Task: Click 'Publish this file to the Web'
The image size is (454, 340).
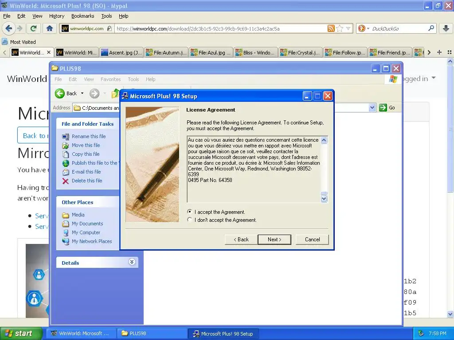Action: (x=95, y=163)
